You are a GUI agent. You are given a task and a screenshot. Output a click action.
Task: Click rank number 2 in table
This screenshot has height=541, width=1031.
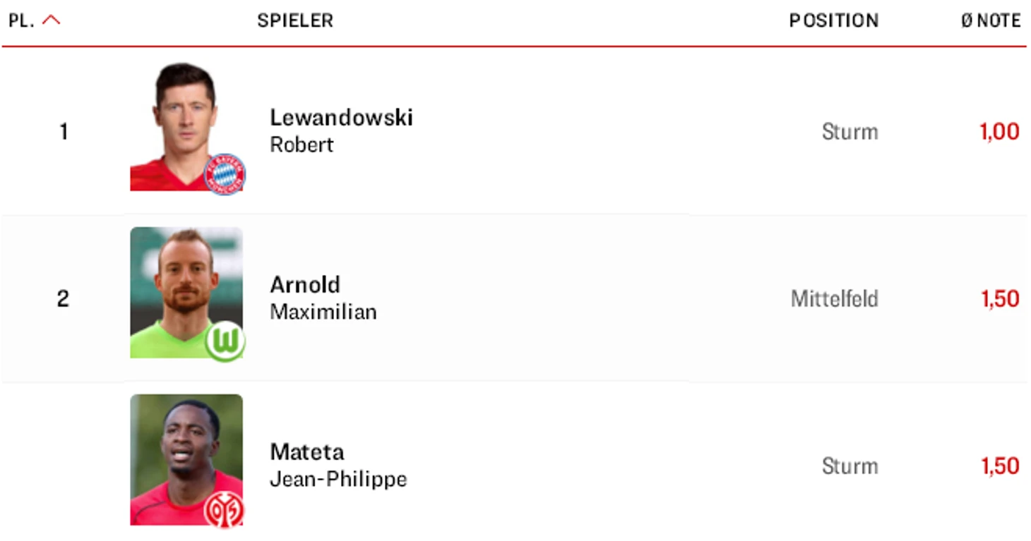click(63, 299)
